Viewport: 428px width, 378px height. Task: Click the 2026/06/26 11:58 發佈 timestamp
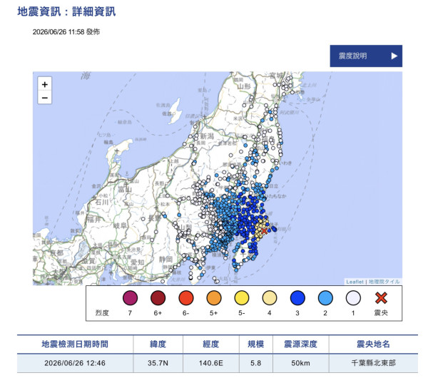coord(66,32)
